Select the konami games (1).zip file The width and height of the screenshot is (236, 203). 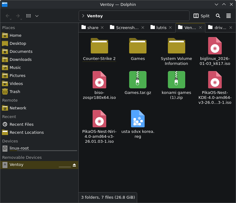176,80
